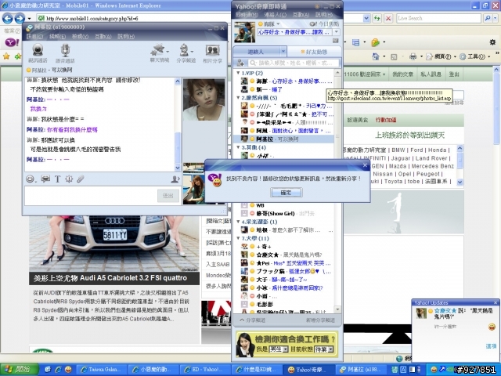
Task: Open the contacts (C) menu in Messenger
Action: click(x=276, y=15)
